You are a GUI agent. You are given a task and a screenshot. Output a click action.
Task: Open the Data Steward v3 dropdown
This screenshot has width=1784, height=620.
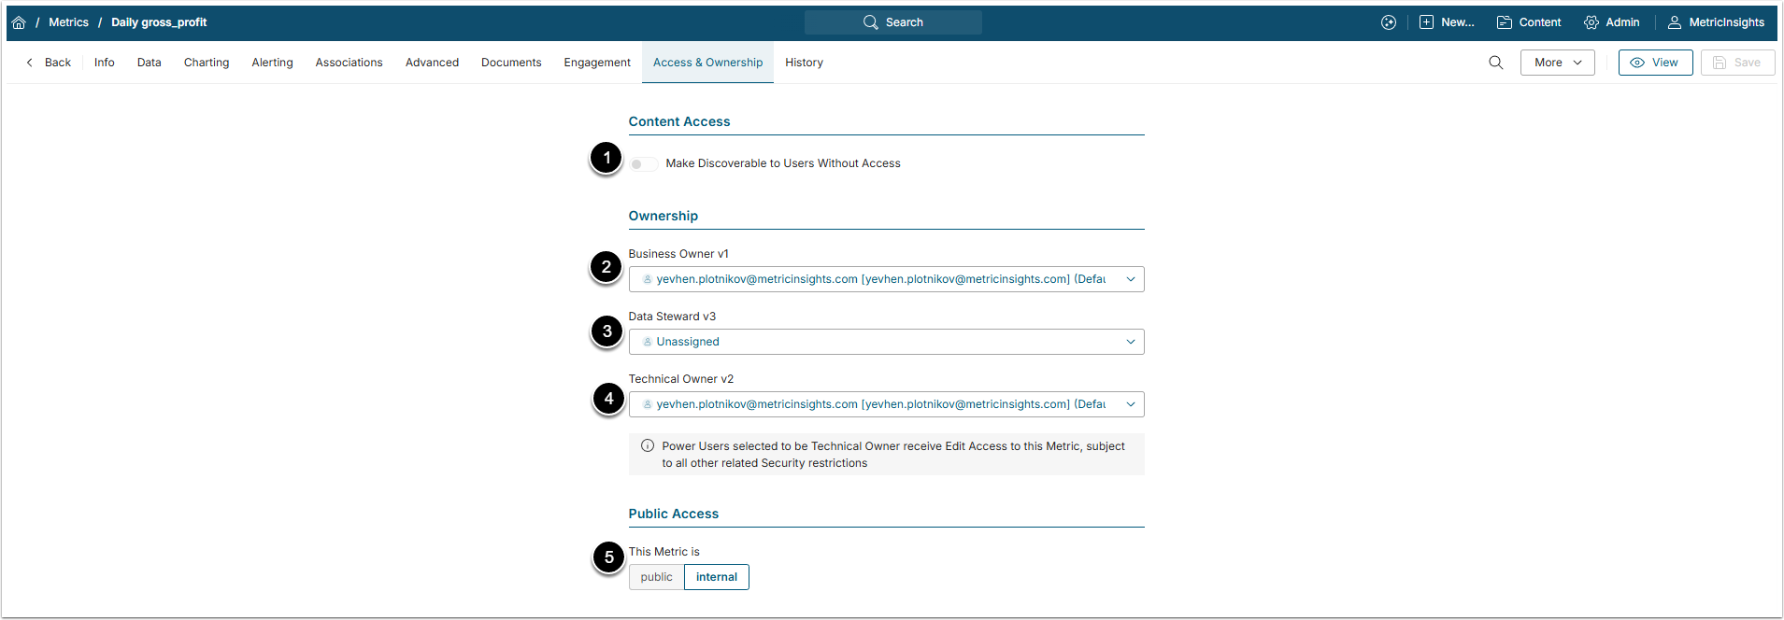tap(1130, 342)
